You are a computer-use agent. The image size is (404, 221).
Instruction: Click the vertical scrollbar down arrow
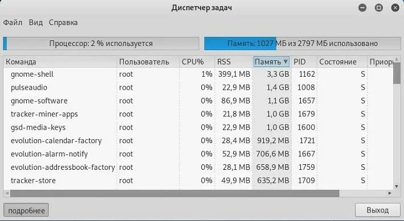[x=397, y=186]
